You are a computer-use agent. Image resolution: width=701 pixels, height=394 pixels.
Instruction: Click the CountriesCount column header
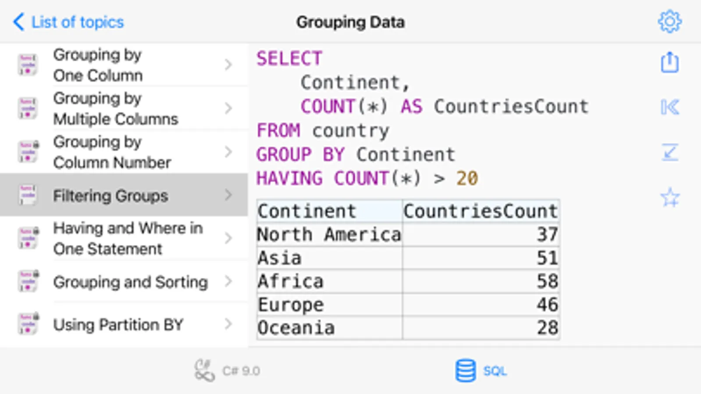point(480,211)
